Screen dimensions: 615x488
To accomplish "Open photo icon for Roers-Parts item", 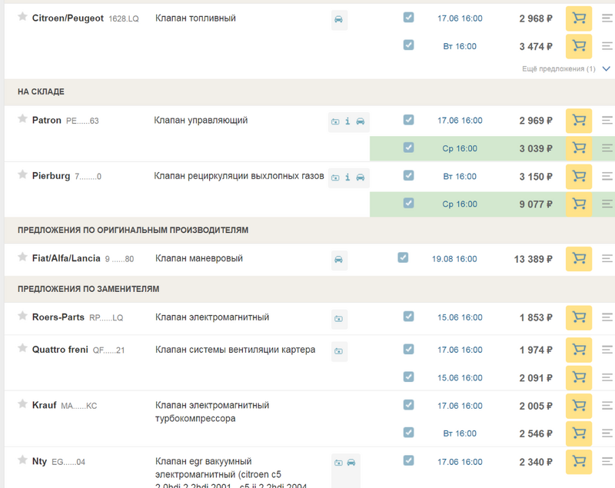I will pos(338,318).
